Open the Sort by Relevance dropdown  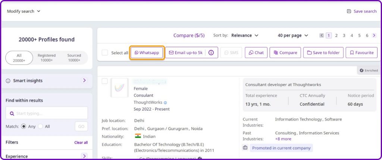point(245,36)
